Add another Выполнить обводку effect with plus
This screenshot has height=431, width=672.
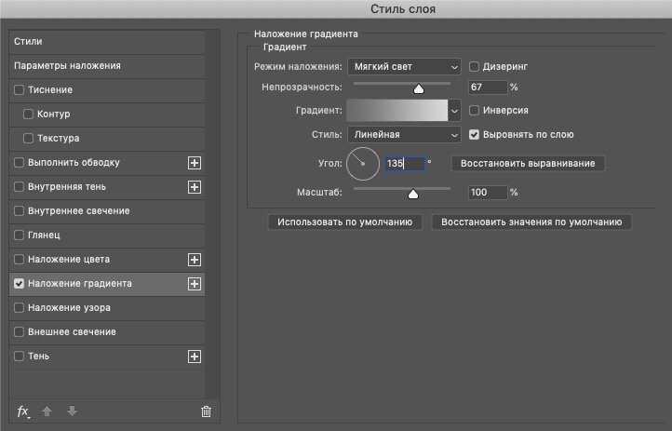pos(195,163)
